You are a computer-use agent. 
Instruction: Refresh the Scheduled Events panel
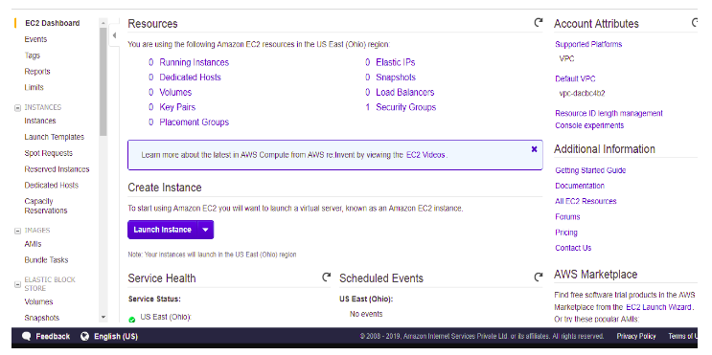pyautogui.click(x=539, y=277)
